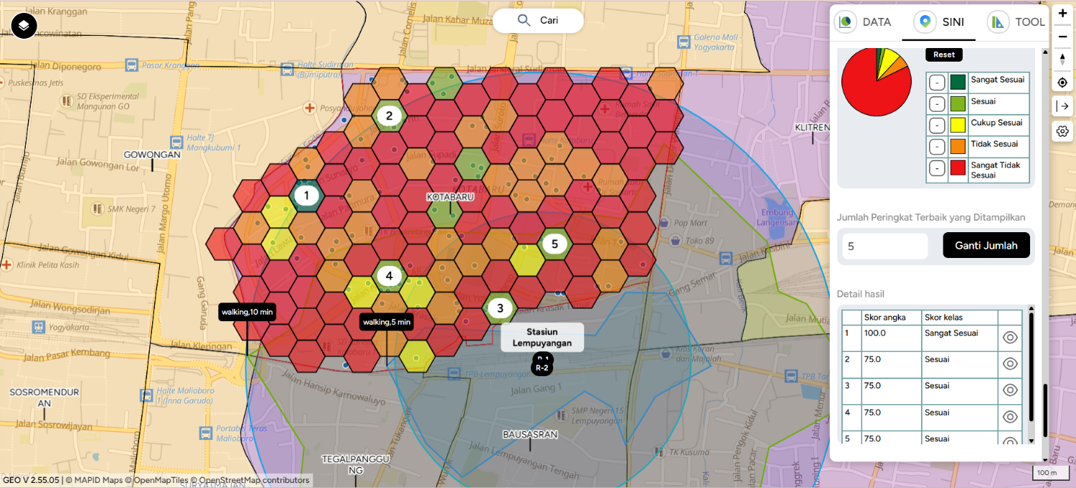This screenshot has height=488, width=1076.
Task: Zoom in on the map
Action: (x=1062, y=13)
